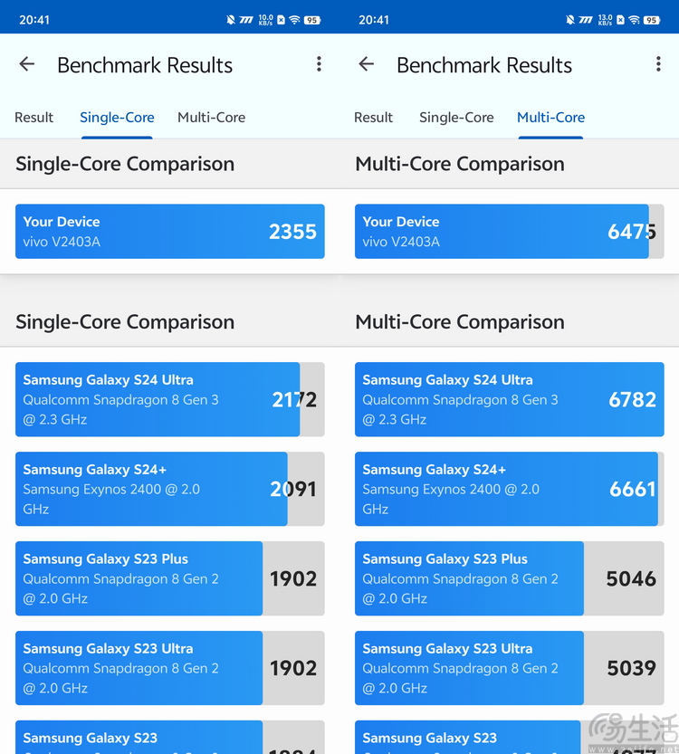Select Galaxy S24+ multi-core entry 6661
Viewport: 679px width, 754px height.
pos(509,489)
